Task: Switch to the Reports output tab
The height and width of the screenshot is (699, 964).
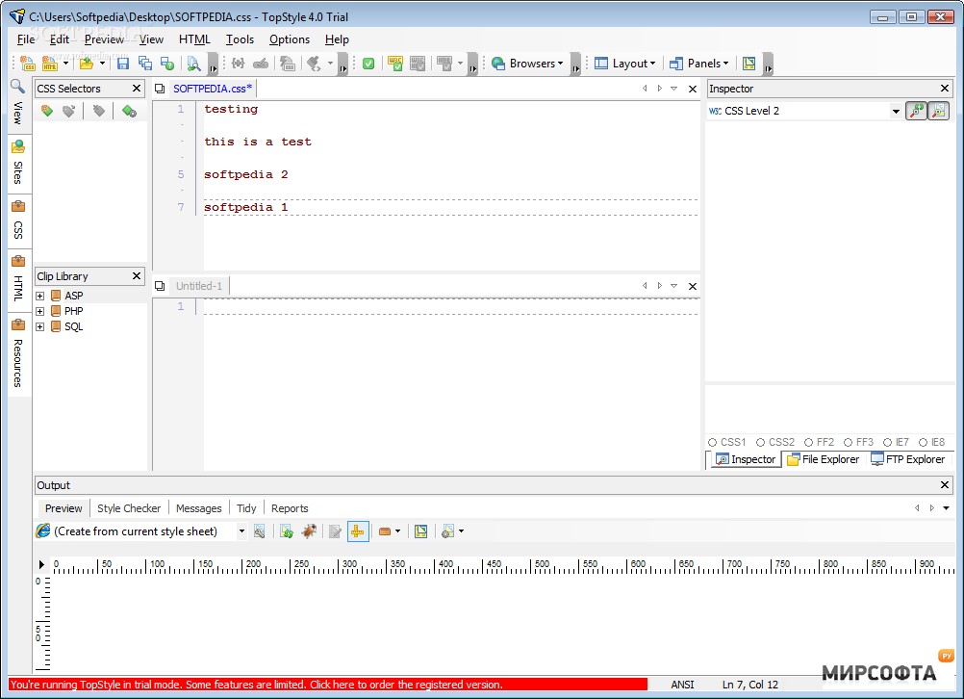Action: [x=290, y=509]
